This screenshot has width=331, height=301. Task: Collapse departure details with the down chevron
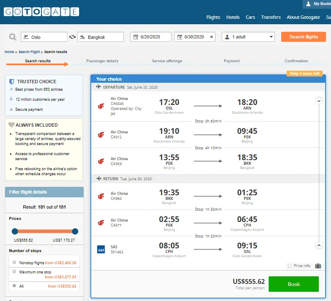point(319,101)
